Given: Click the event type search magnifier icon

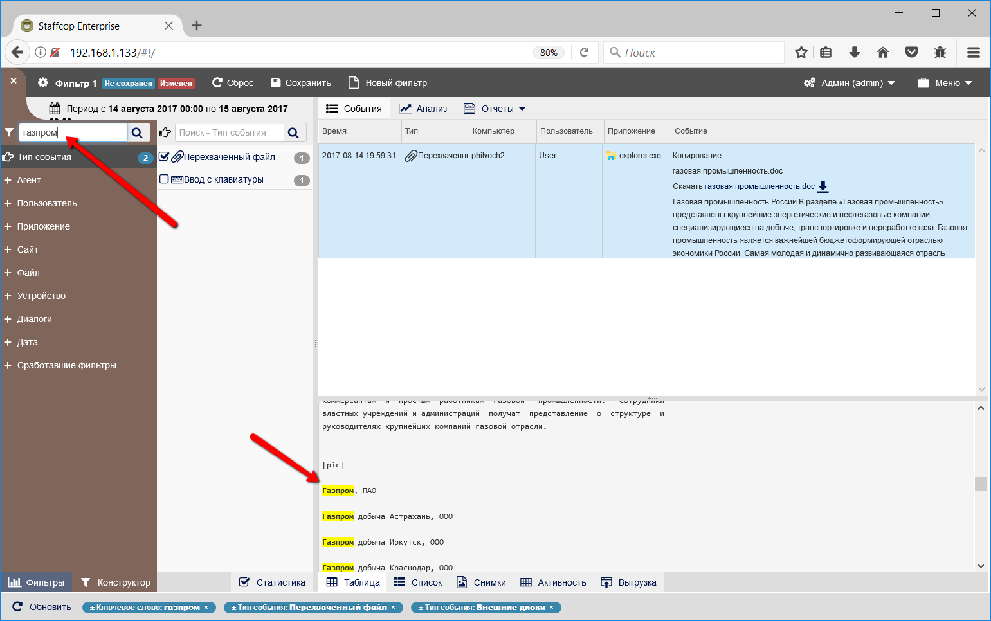Looking at the screenshot, I should point(293,132).
